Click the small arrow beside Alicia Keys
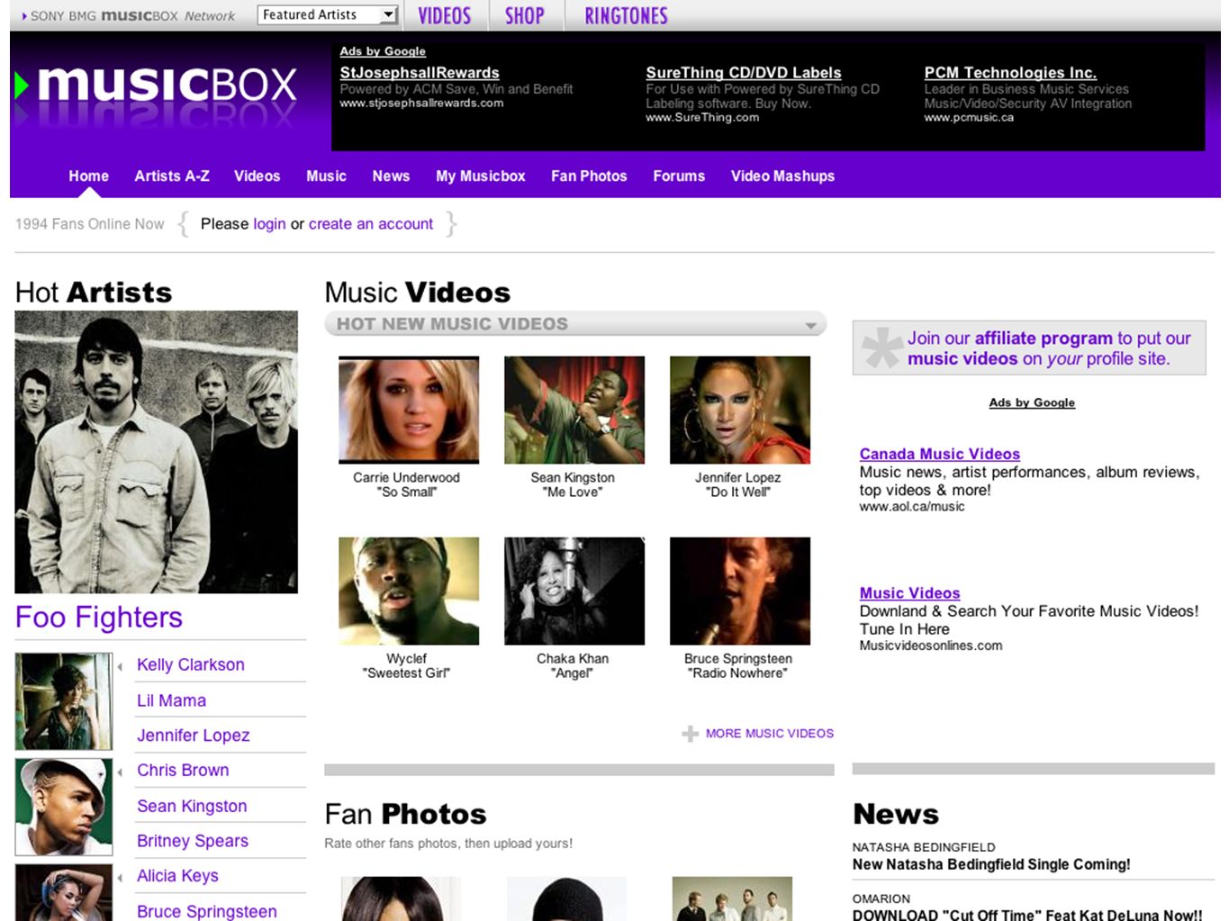The height and width of the screenshot is (921, 1229). (x=120, y=878)
